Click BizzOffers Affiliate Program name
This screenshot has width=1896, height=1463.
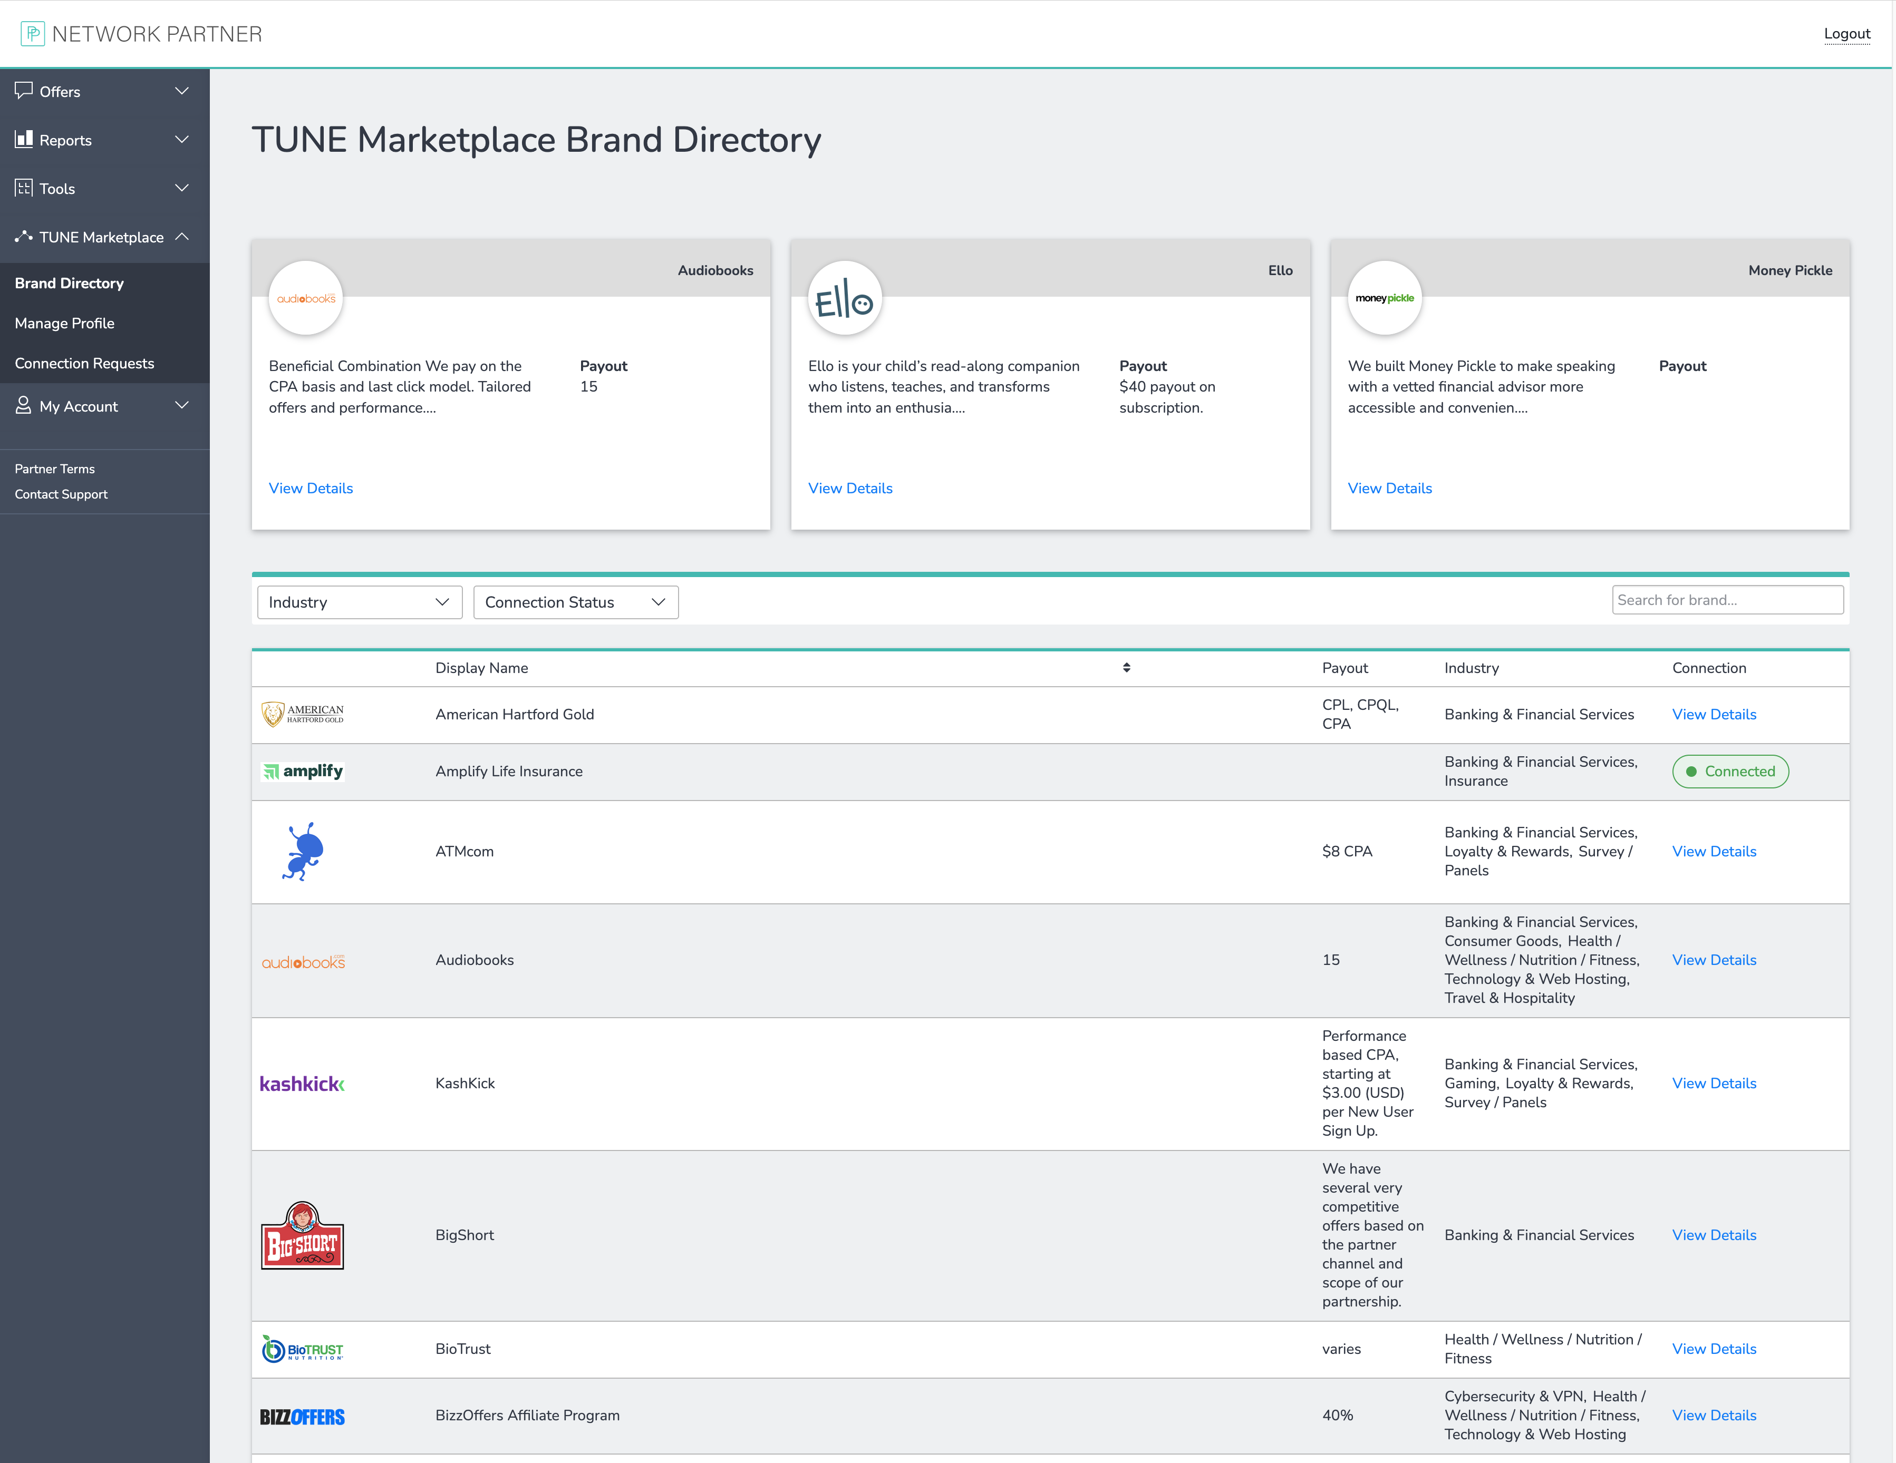click(x=528, y=1415)
